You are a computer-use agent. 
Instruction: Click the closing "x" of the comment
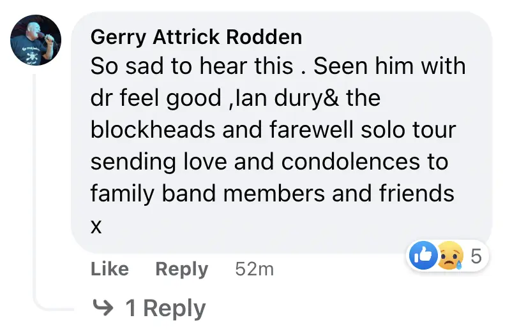point(96,226)
